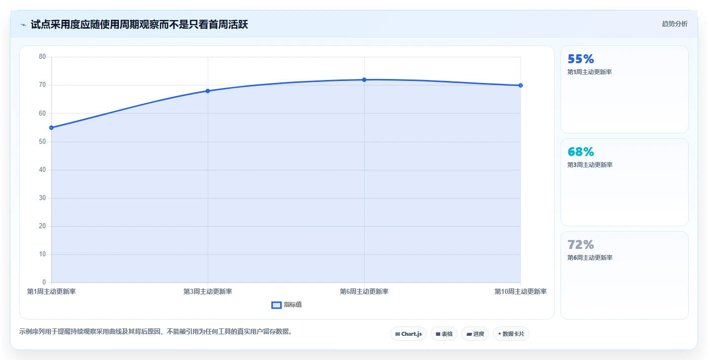Click the card label 第3周主动更新率 under 68%

point(590,165)
